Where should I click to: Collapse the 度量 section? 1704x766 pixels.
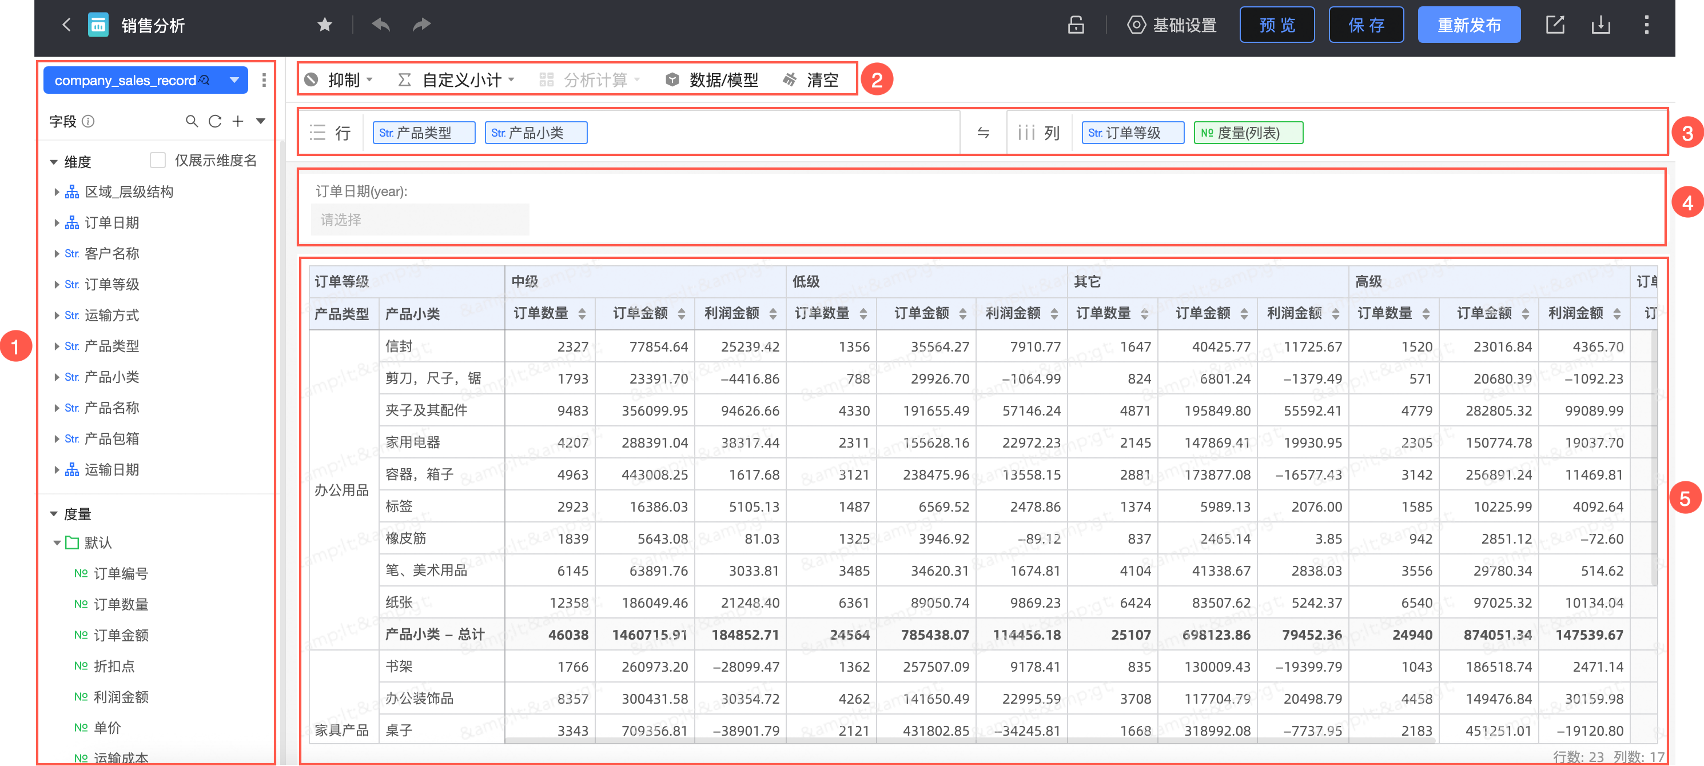point(54,514)
